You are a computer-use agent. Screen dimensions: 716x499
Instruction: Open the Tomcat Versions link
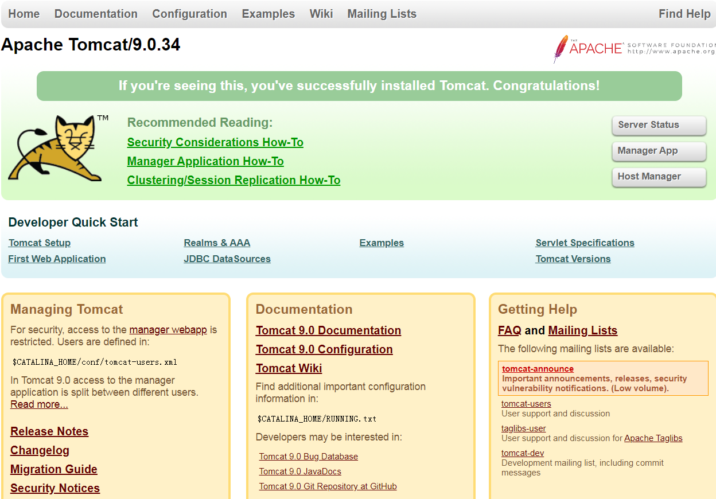[x=573, y=259]
